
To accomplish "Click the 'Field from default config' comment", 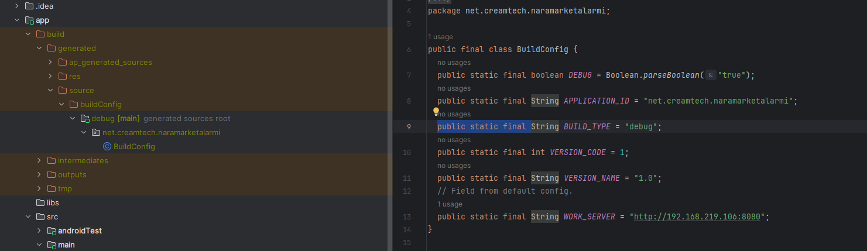I will [x=505, y=191].
